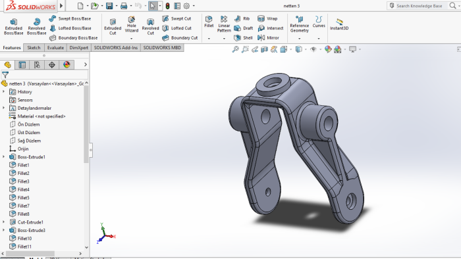The image size is (461, 259).
Task: Expand the Detaylandırmalar folder
Action: 3,108
